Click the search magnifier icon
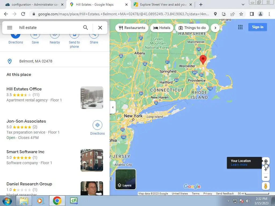275x206 pixels. coord(85,28)
